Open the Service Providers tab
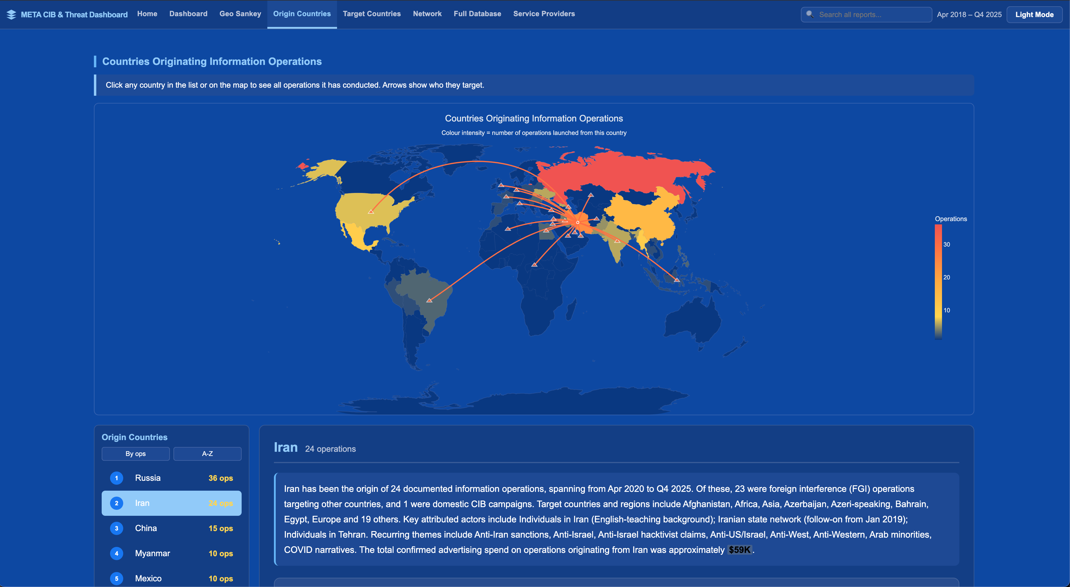The width and height of the screenshot is (1070, 587). [544, 14]
